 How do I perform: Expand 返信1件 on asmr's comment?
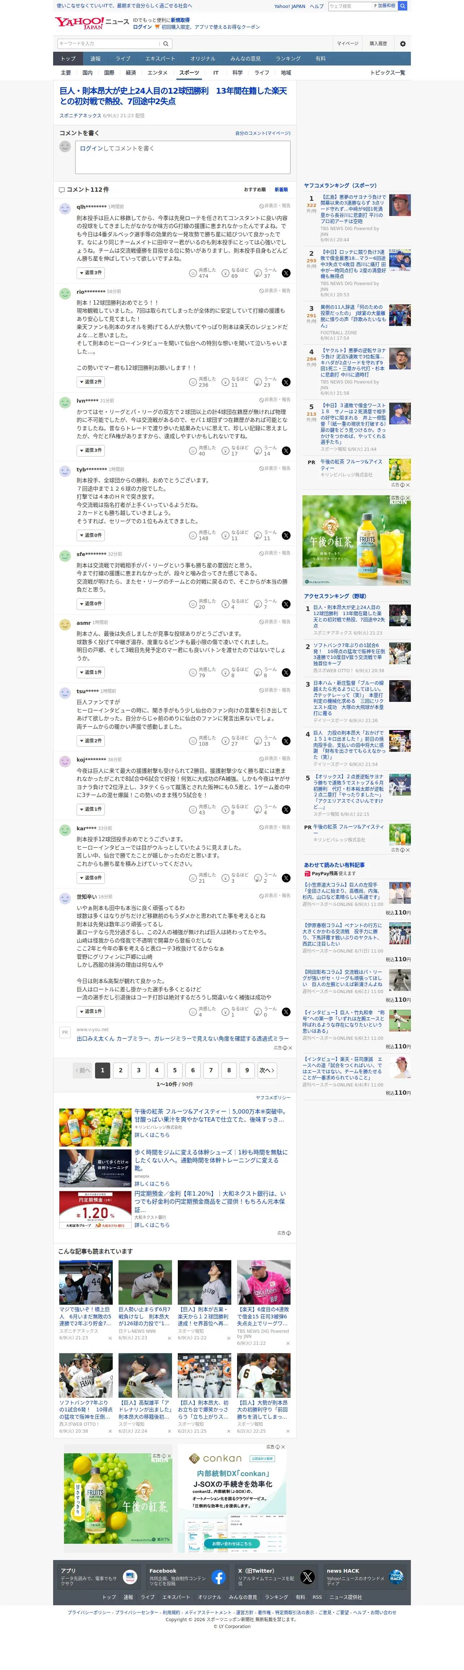point(91,672)
